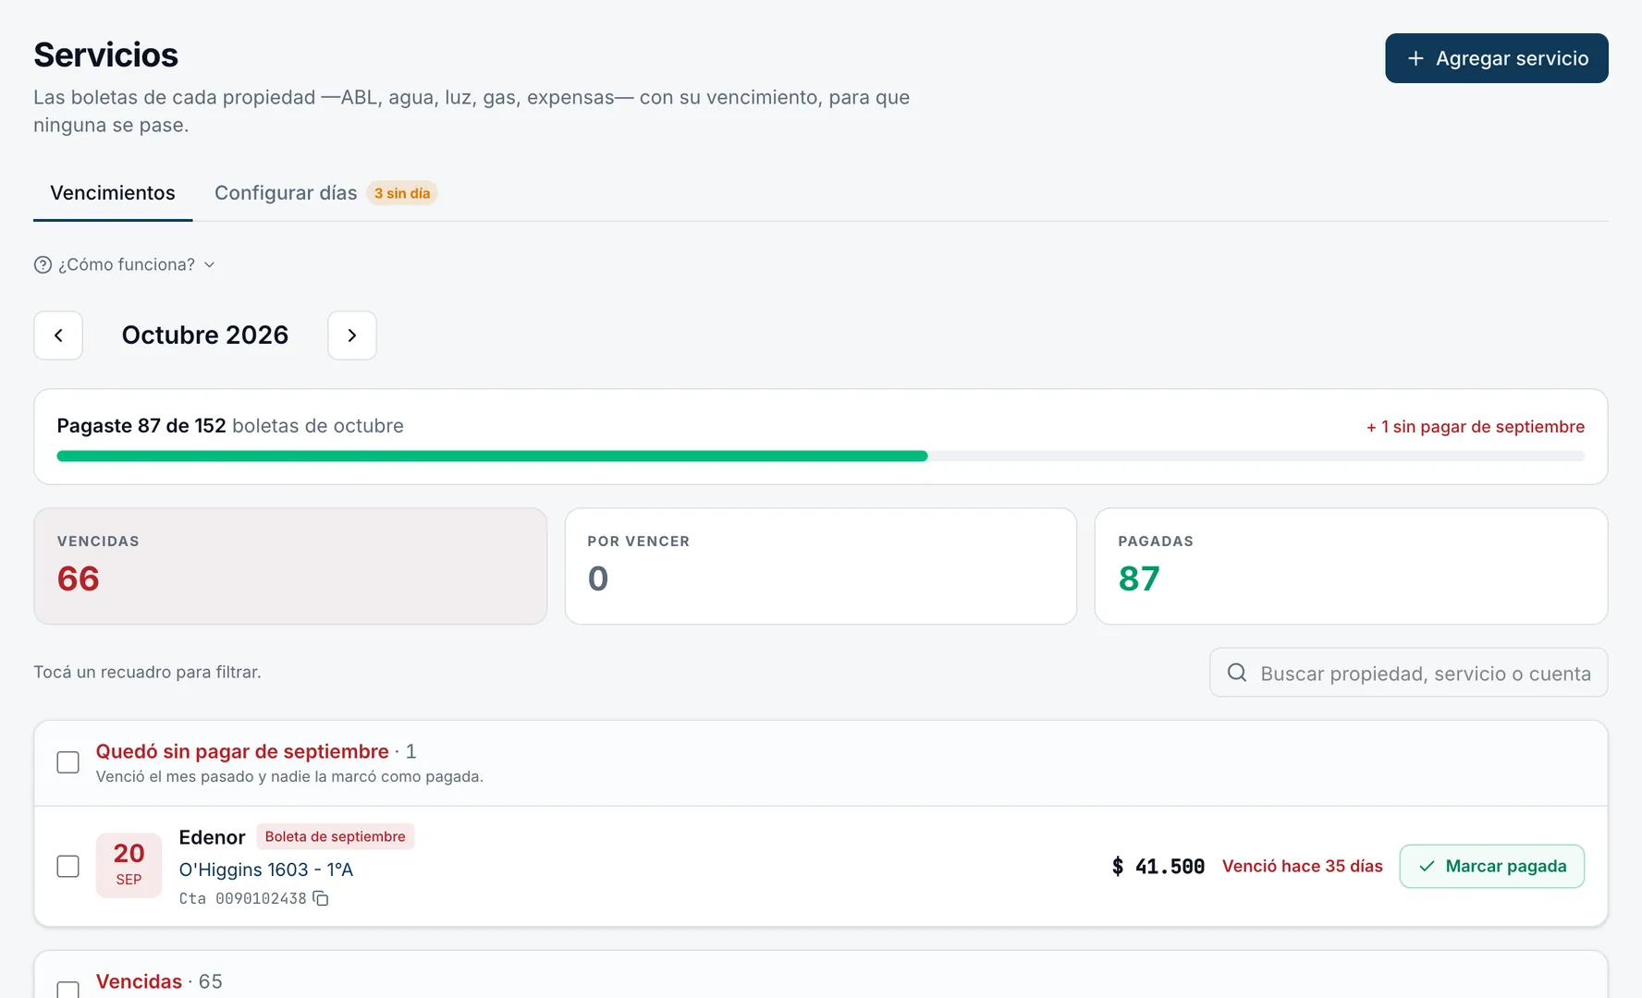Open the '1 sin pagar de septiembre' link
The width and height of the screenshot is (1642, 998).
coord(1476,427)
